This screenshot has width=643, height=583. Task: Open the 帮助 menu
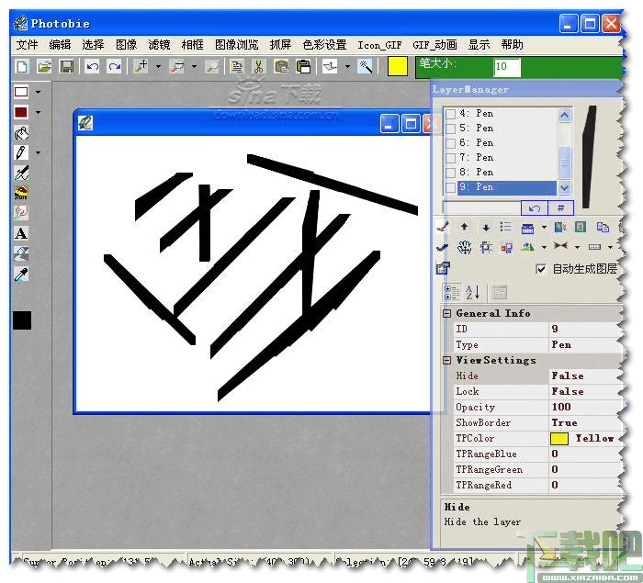(x=513, y=45)
